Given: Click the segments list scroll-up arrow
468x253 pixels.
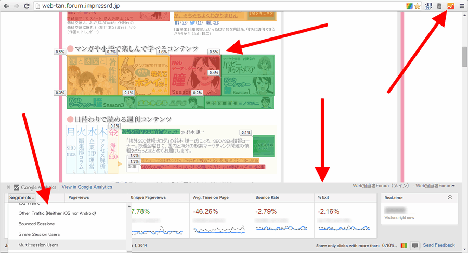Looking at the screenshot, I should [x=129, y=206].
